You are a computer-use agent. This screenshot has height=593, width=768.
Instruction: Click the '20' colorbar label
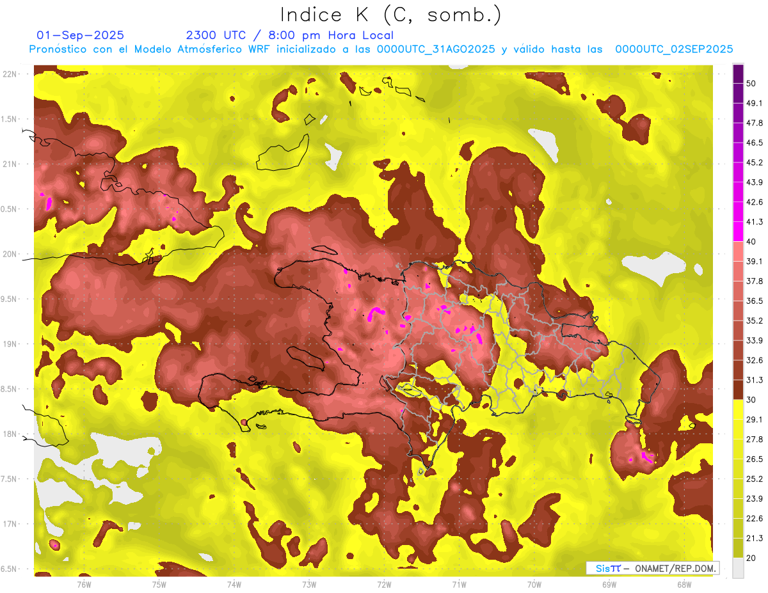coord(751,557)
